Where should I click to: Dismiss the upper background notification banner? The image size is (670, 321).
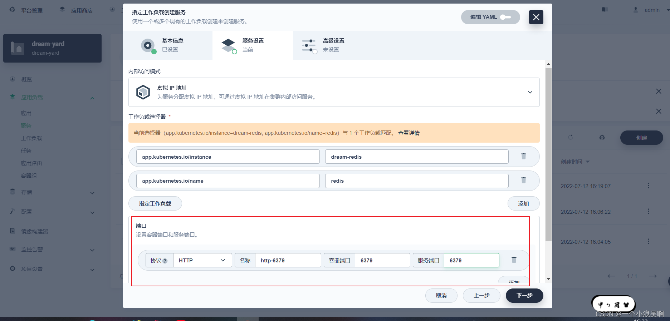coord(659,91)
